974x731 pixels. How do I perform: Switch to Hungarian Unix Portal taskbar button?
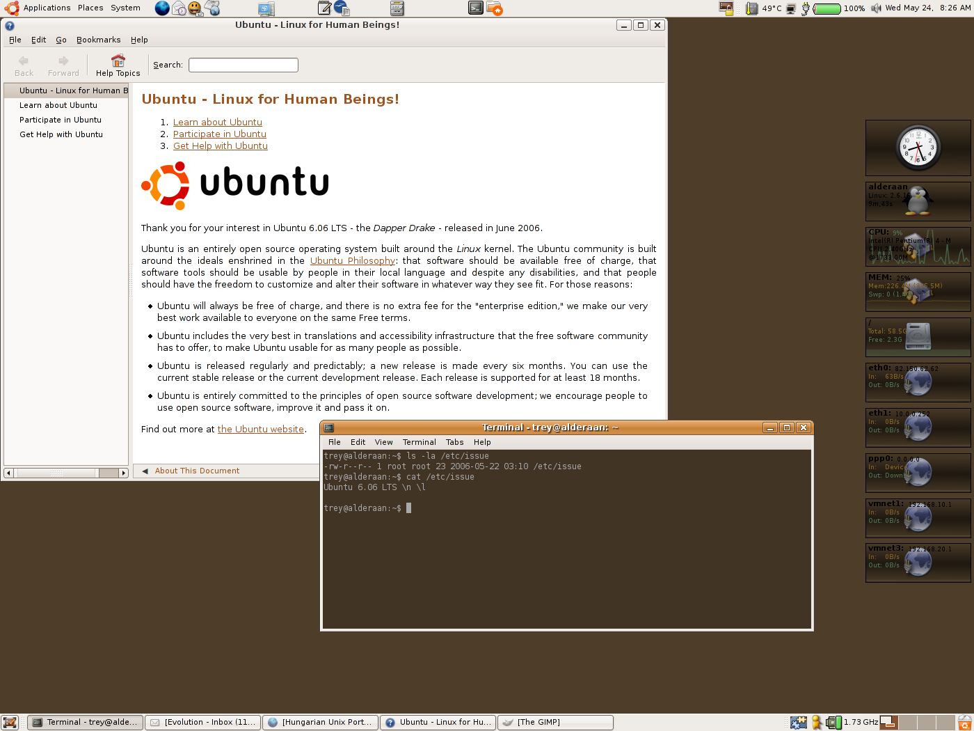tap(321, 723)
